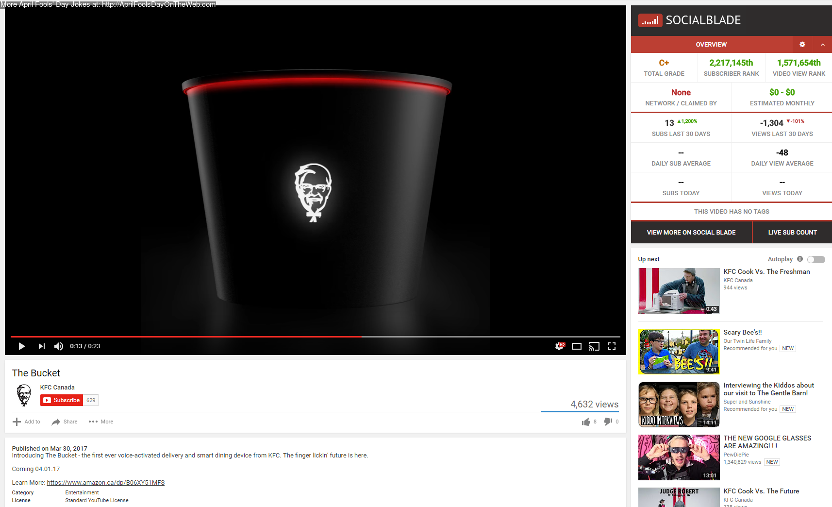Click the '1,571,654th' video view rank
Screen dimensions: 832x507
(799, 63)
